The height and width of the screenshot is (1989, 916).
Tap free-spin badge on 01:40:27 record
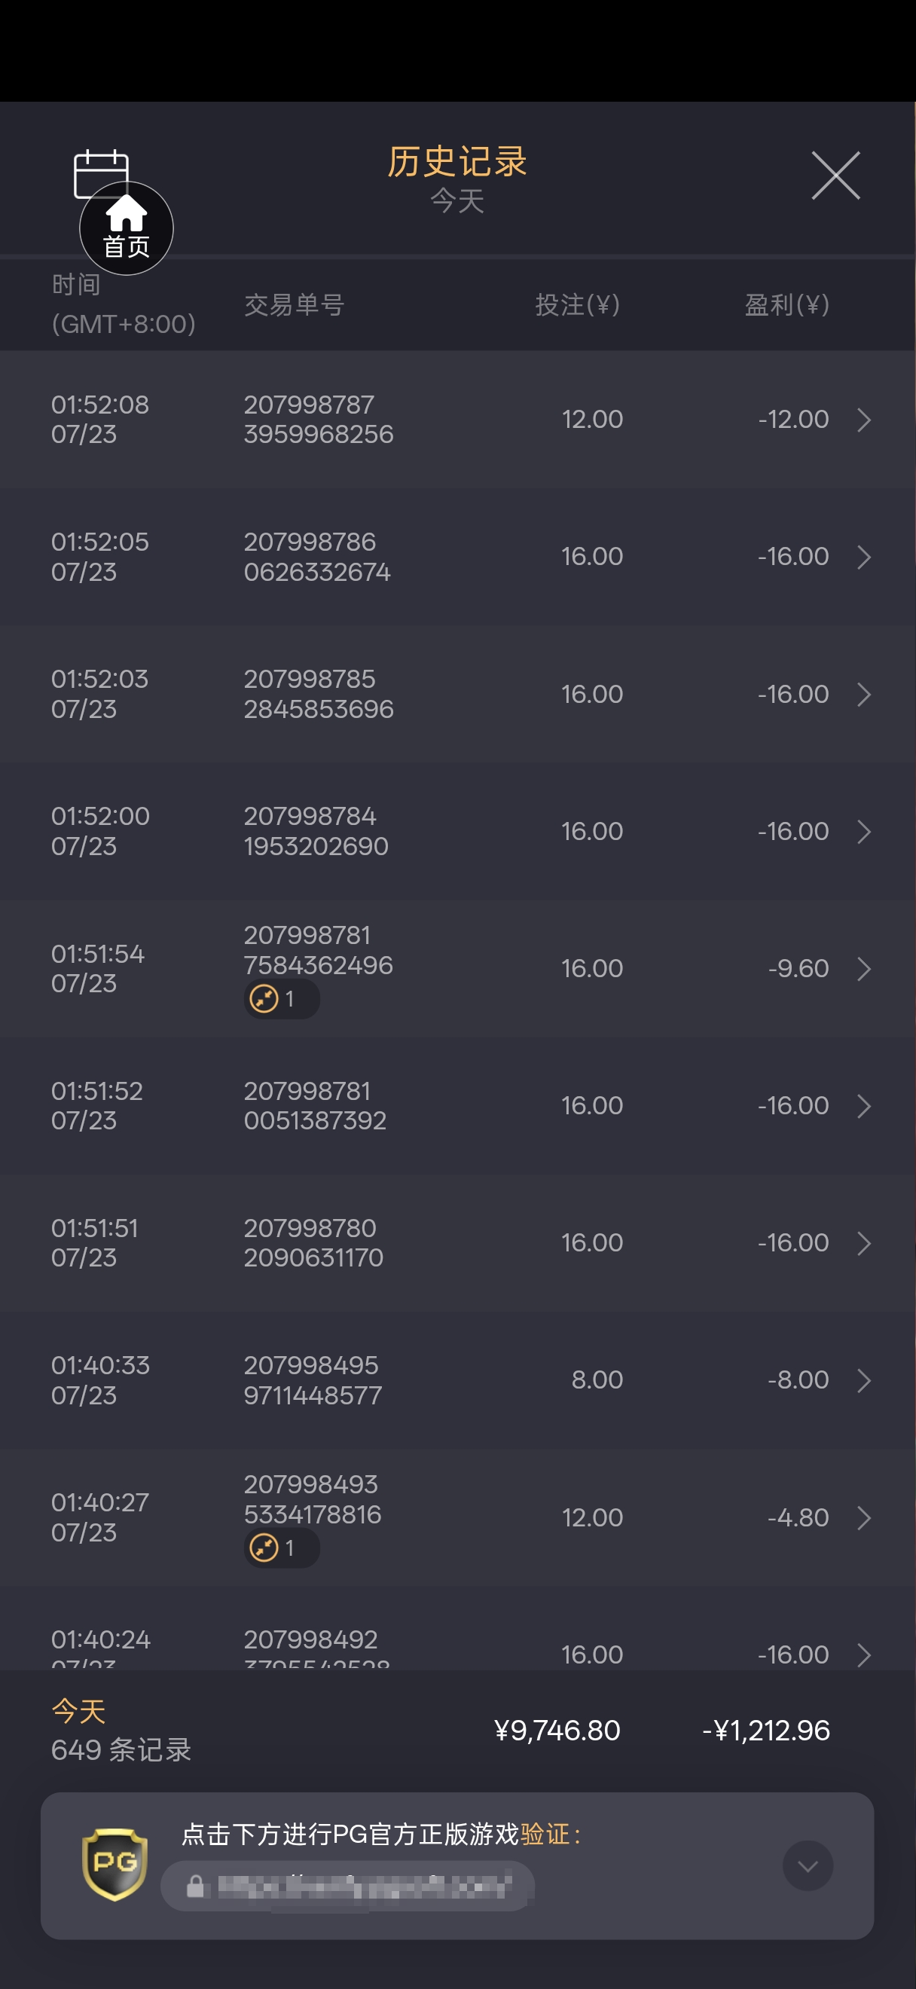[282, 1548]
